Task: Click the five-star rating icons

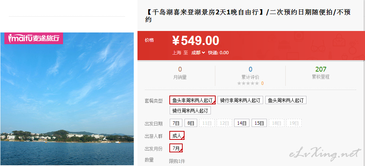Action: (248, 83)
